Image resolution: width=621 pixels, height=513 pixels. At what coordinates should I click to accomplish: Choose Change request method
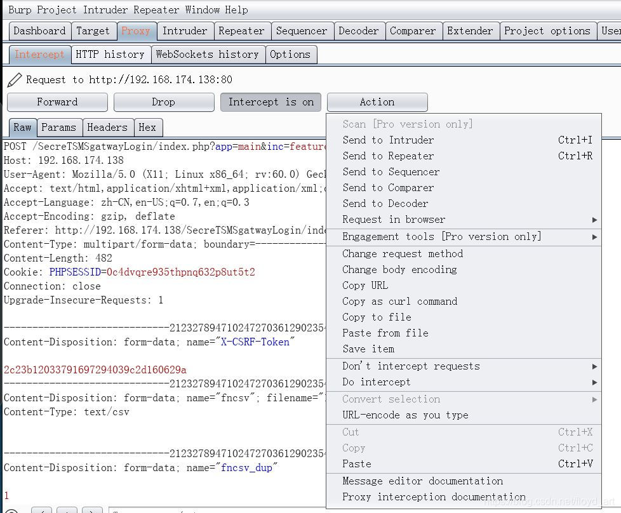click(464, 254)
